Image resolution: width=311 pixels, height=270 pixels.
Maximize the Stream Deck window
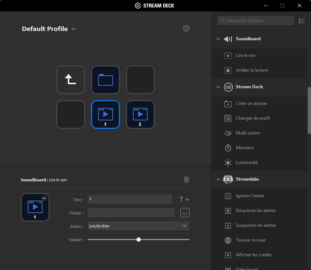click(x=282, y=6)
